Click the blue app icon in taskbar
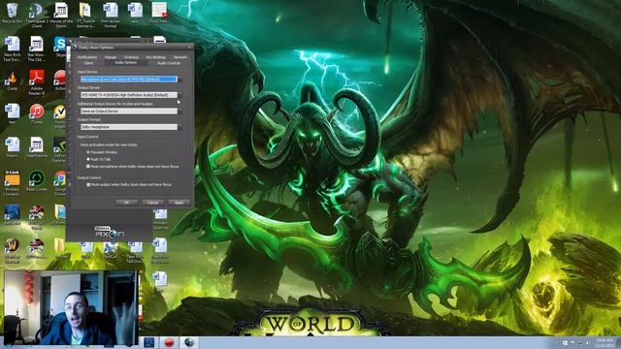621x349 pixels. point(149,342)
